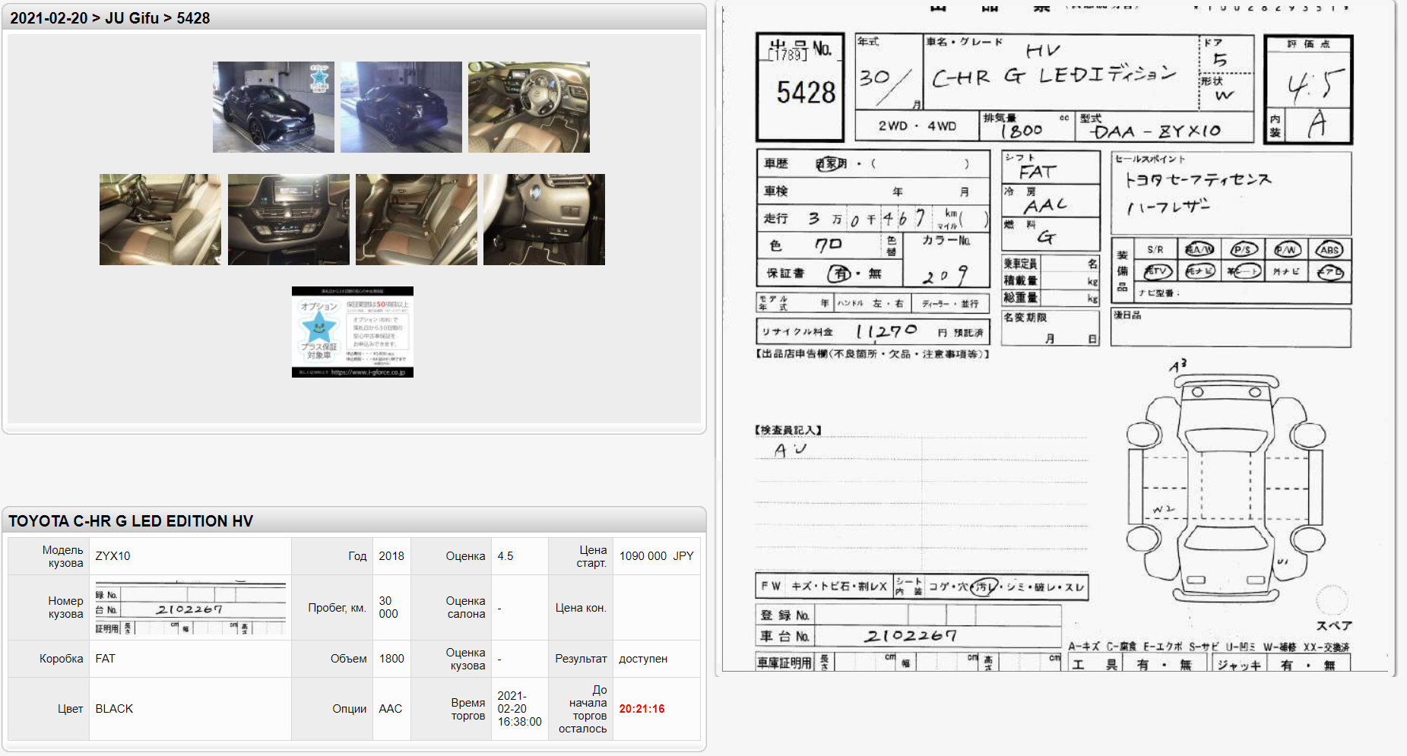Select the year value 2018
Viewport: 1407px width, 756px height.
click(391, 556)
